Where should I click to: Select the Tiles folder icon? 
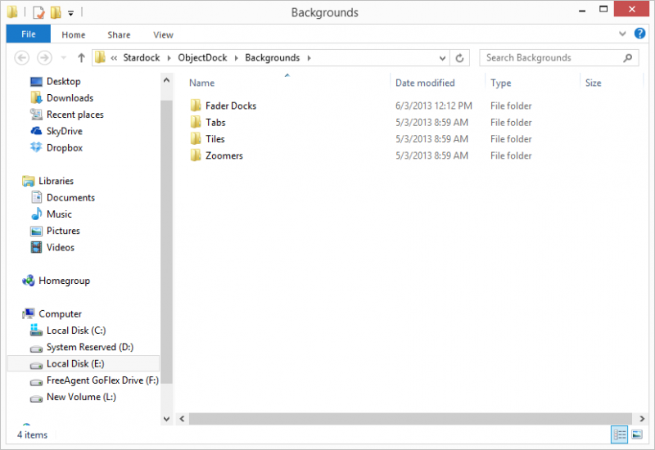click(196, 138)
